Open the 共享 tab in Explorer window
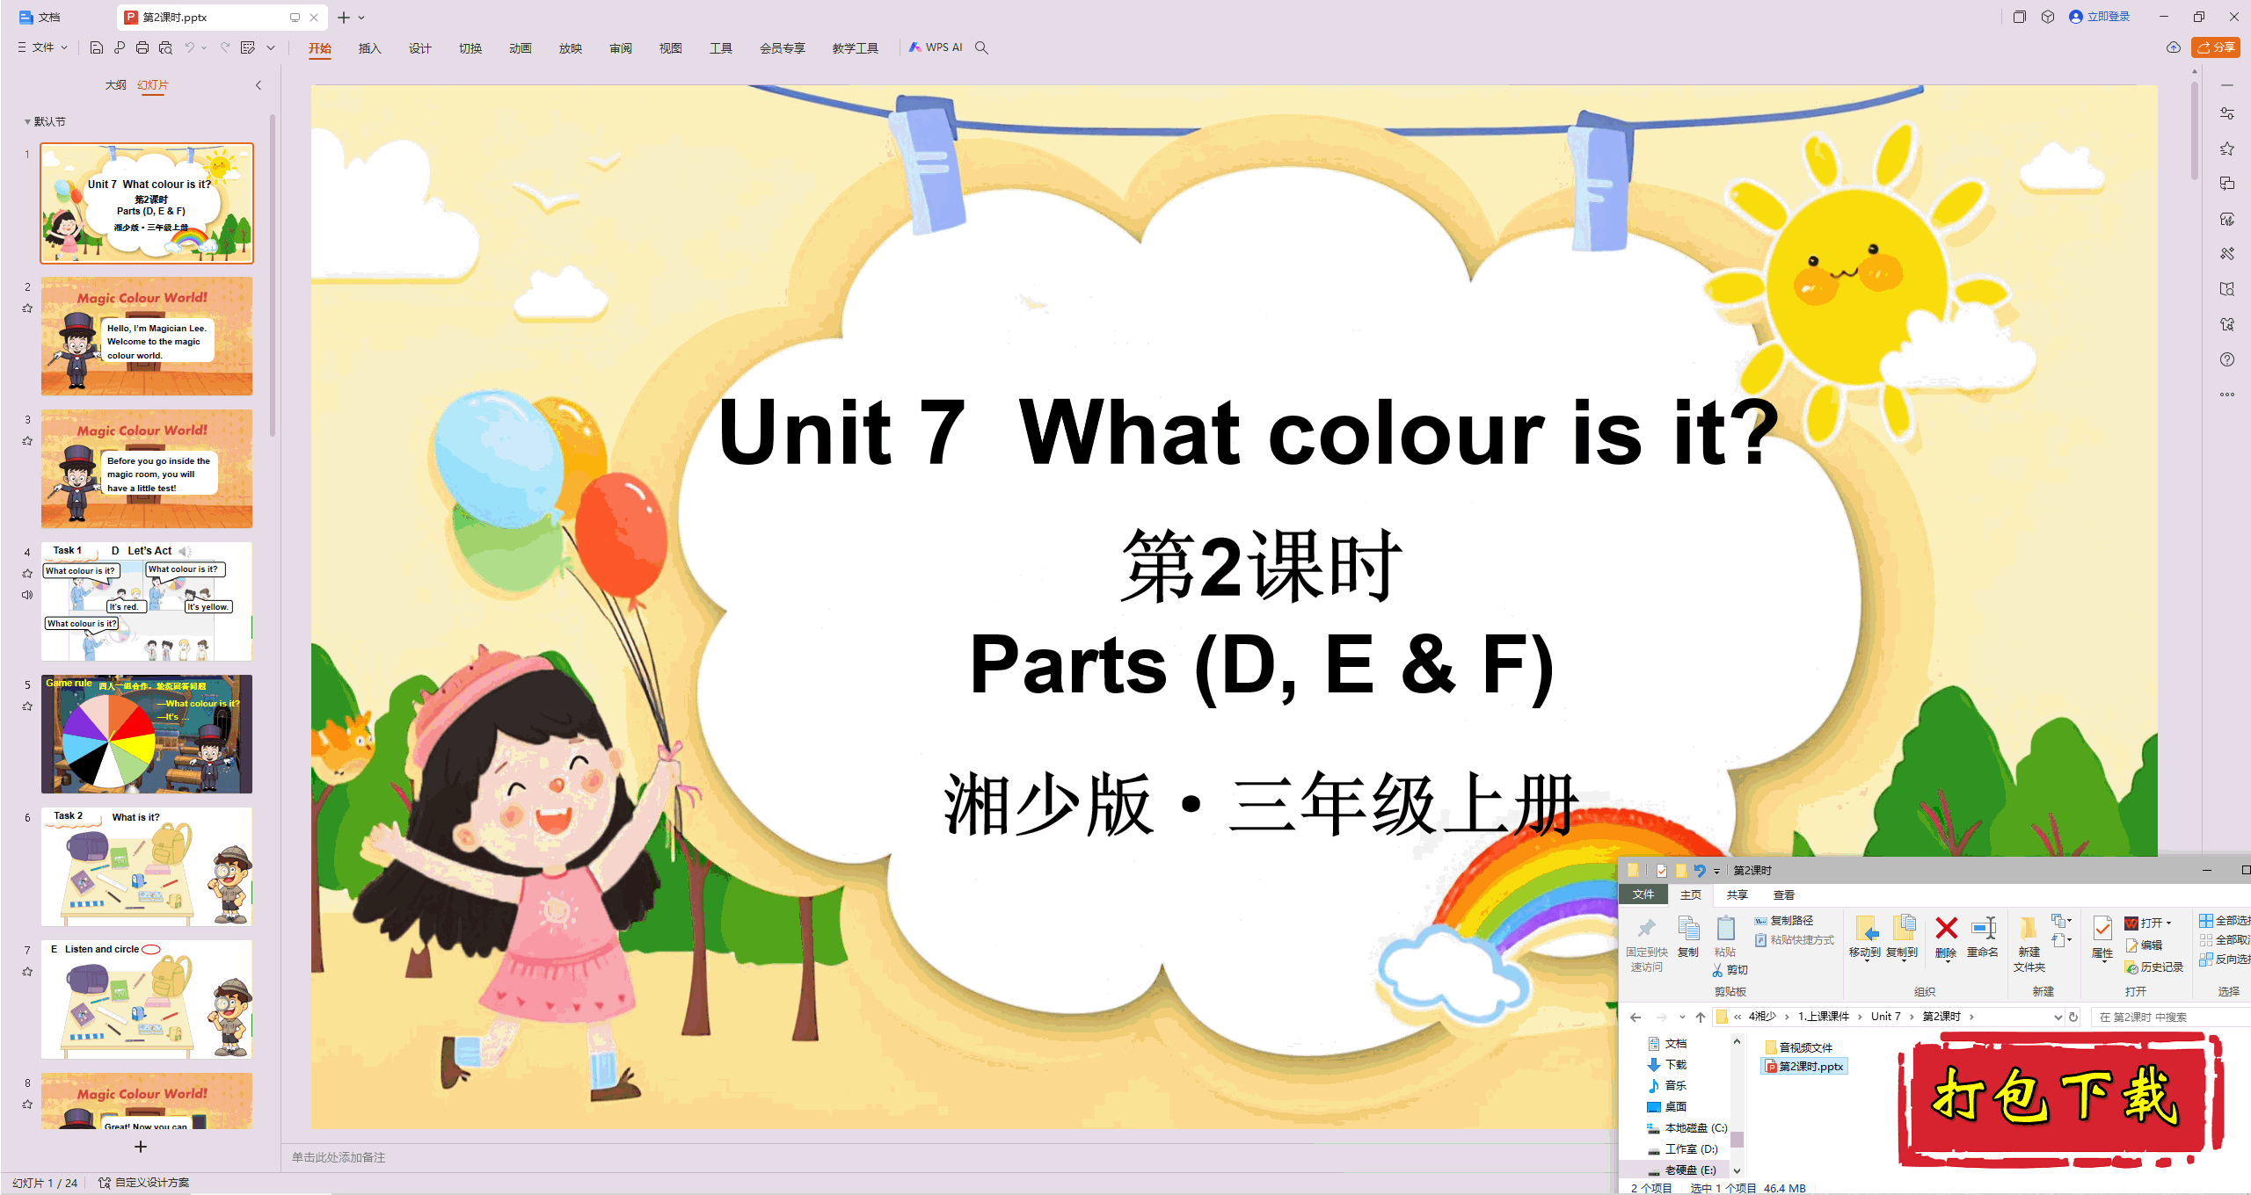 pyautogui.click(x=1737, y=894)
